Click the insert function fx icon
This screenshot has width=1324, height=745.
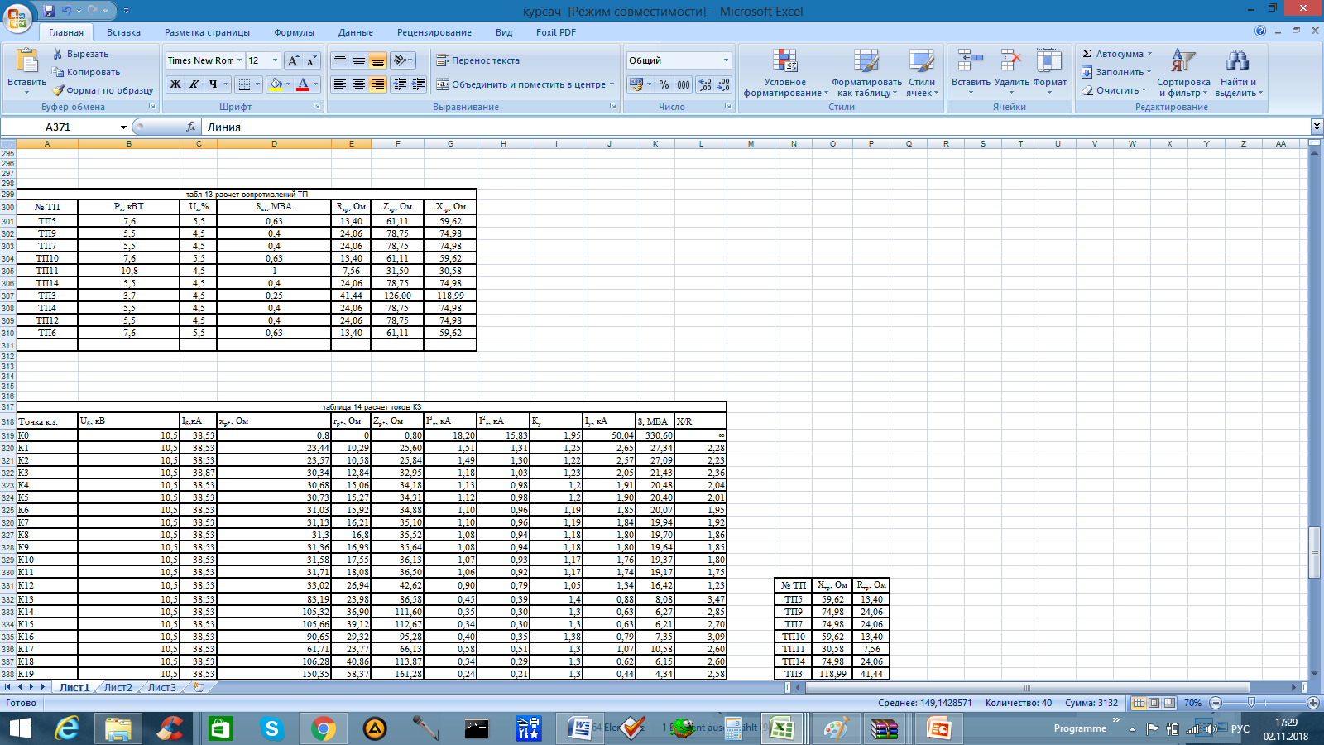click(192, 127)
